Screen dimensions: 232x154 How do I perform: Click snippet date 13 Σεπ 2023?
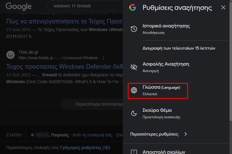coord(18,75)
